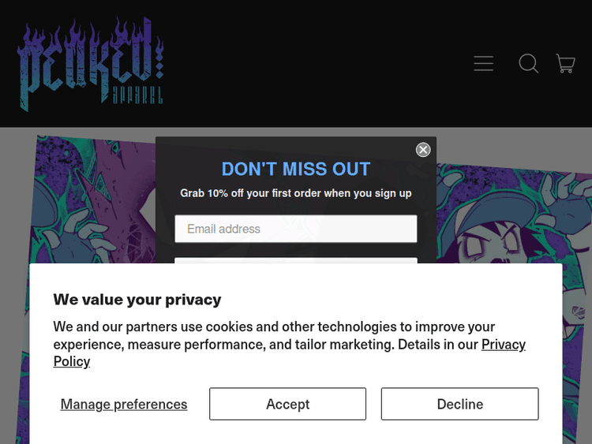Close the Don't Miss Out popup
592x444 pixels.
point(423,150)
